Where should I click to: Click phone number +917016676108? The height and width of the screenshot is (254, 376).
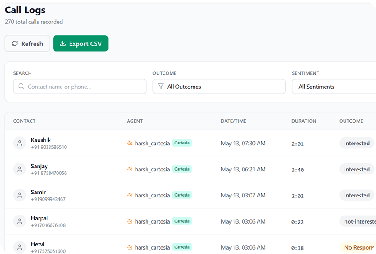pyautogui.click(x=48, y=225)
